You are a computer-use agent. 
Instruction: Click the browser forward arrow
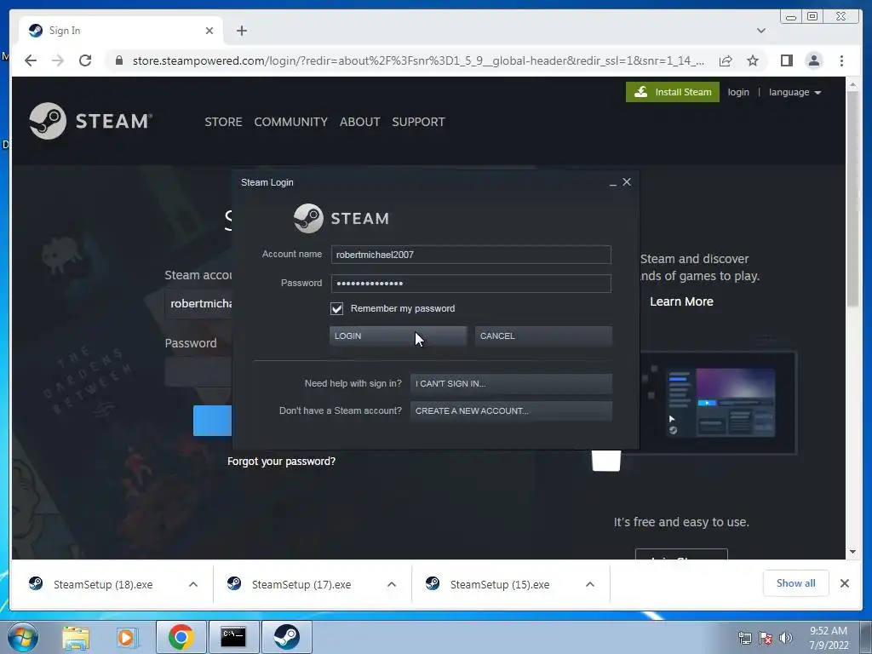(58, 60)
